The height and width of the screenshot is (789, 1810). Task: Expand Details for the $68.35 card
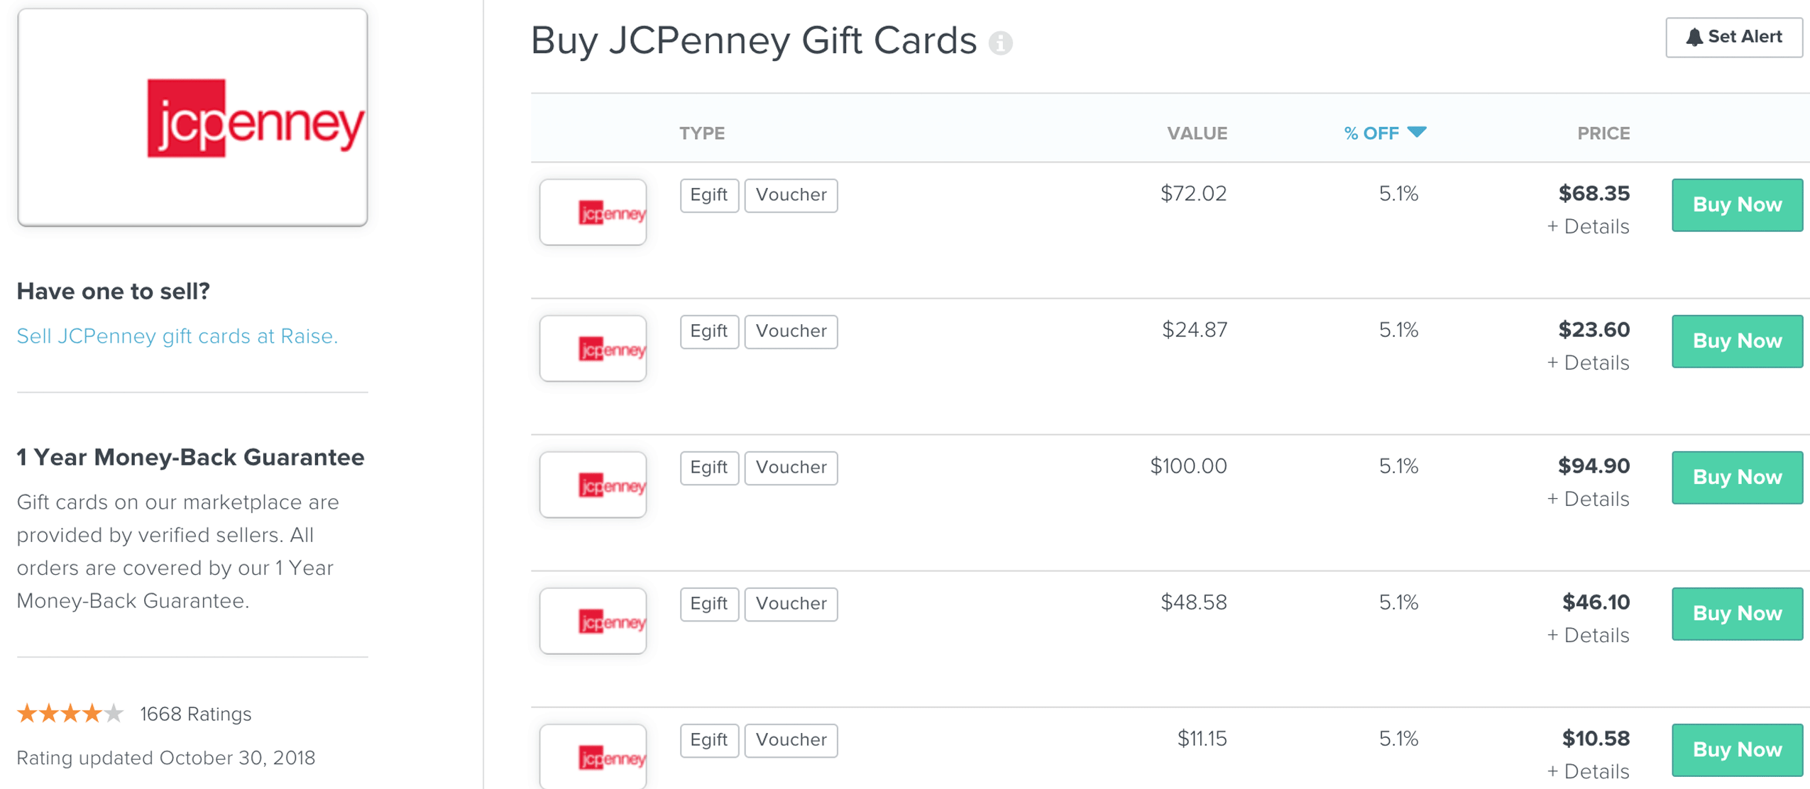pyautogui.click(x=1587, y=226)
